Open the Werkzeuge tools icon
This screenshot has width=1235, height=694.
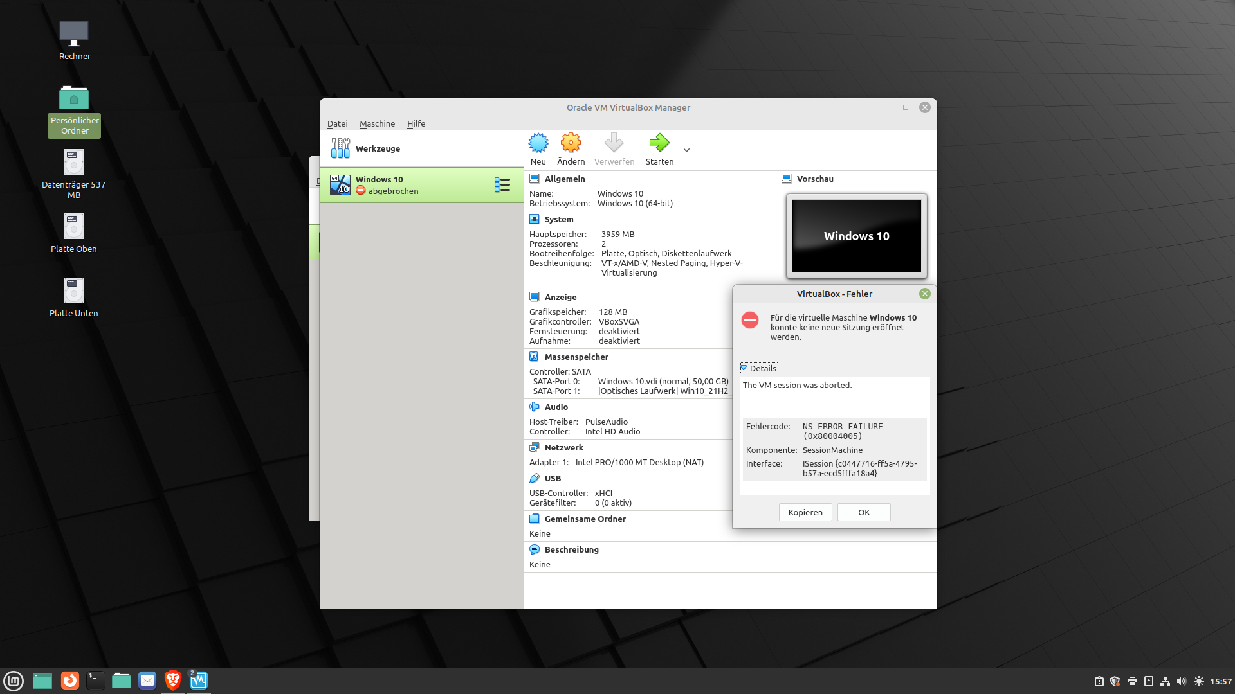pos(340,148)
